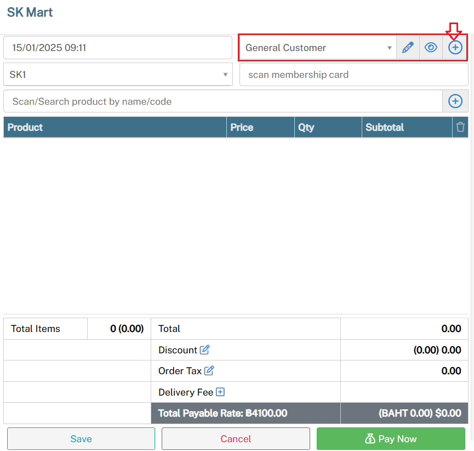The width and height of the screenshot is (474, 451).
Task: Click the Qty column header
Action: tap(306, 127)
